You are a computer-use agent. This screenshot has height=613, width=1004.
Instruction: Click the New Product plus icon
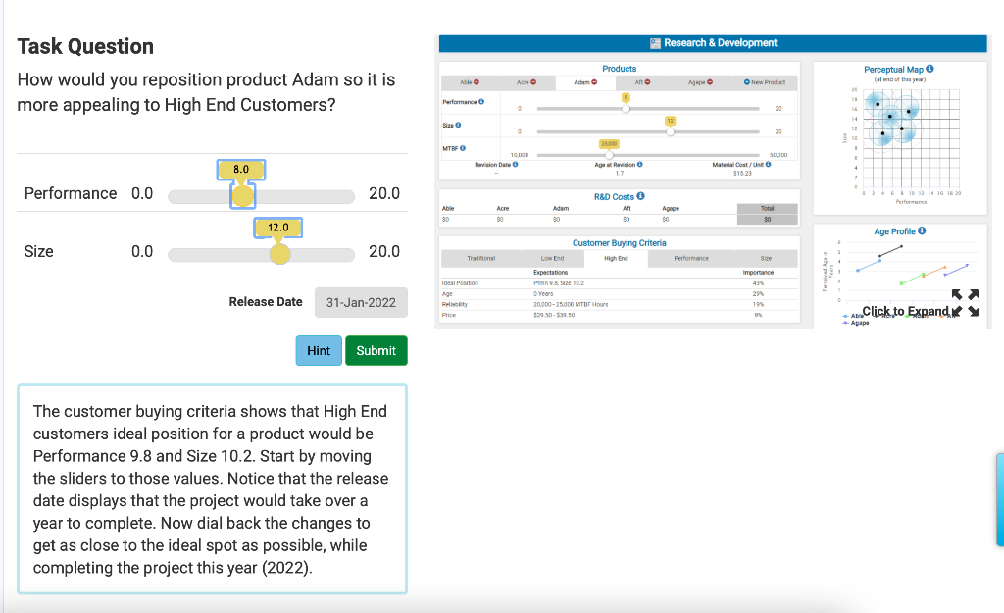coord(746,82)
